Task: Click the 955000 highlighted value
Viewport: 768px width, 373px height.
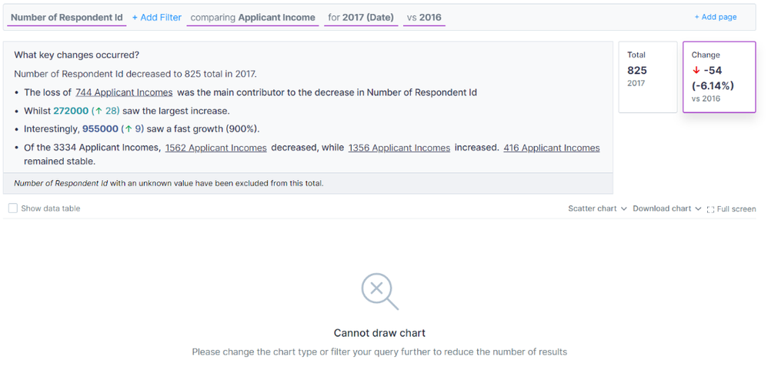Action: pyautogui.click(x=100, y=129)
